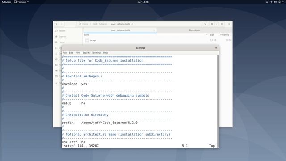Viewport: 286px width, 161px height.
Task: Open the Terminal Help menu
Action: (105, 53)
